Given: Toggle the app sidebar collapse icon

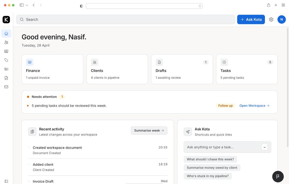Looking at the screenshot, I should (x=6, y=181).
